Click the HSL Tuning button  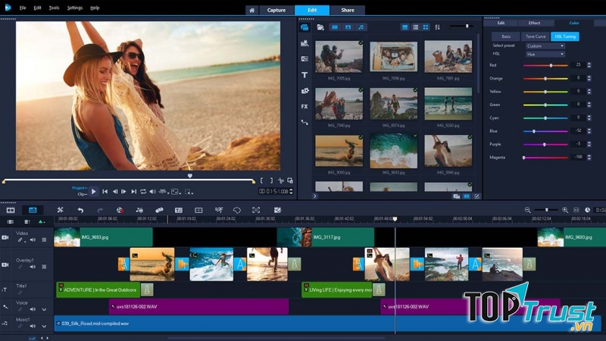pyautogui.click(x=565, y=36)
